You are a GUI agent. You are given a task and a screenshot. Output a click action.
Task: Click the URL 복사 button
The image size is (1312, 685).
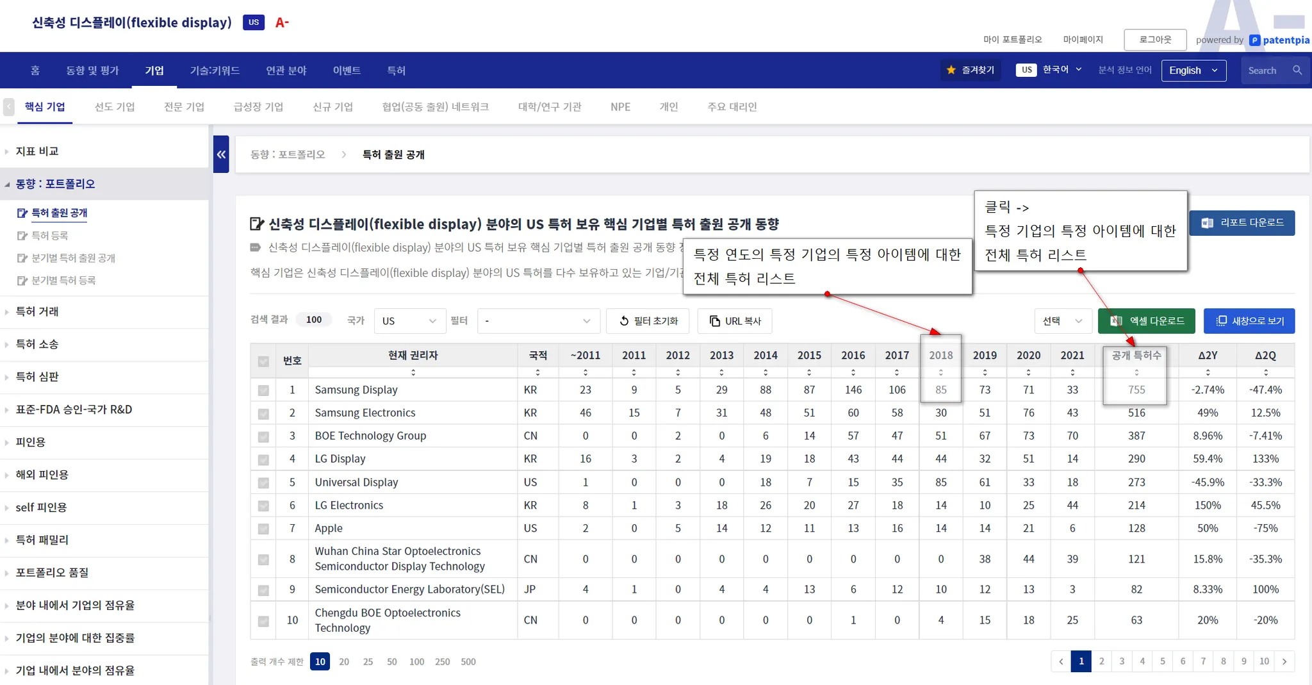pos(735,321)
